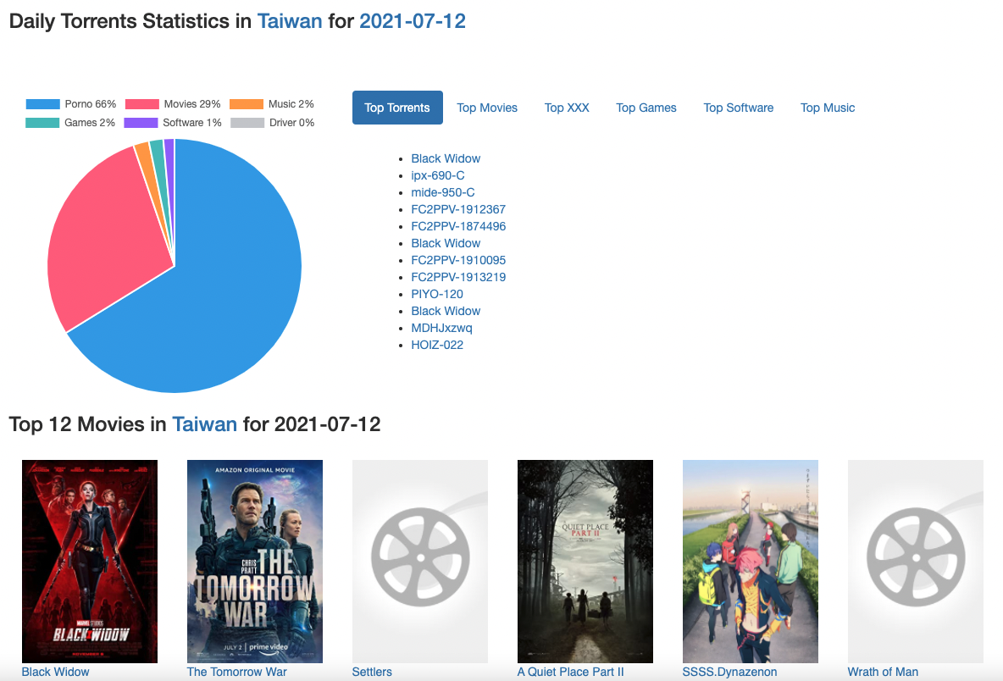
Task: Click the Black Widow movie poster
Action: coord(90,562)
